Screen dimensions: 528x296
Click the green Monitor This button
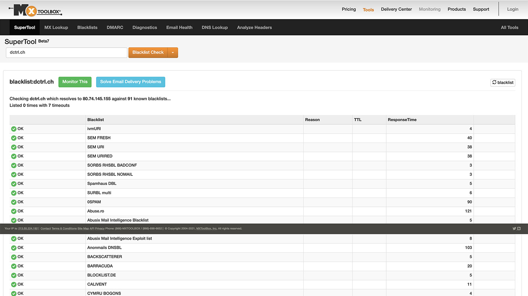click(75, 82)
